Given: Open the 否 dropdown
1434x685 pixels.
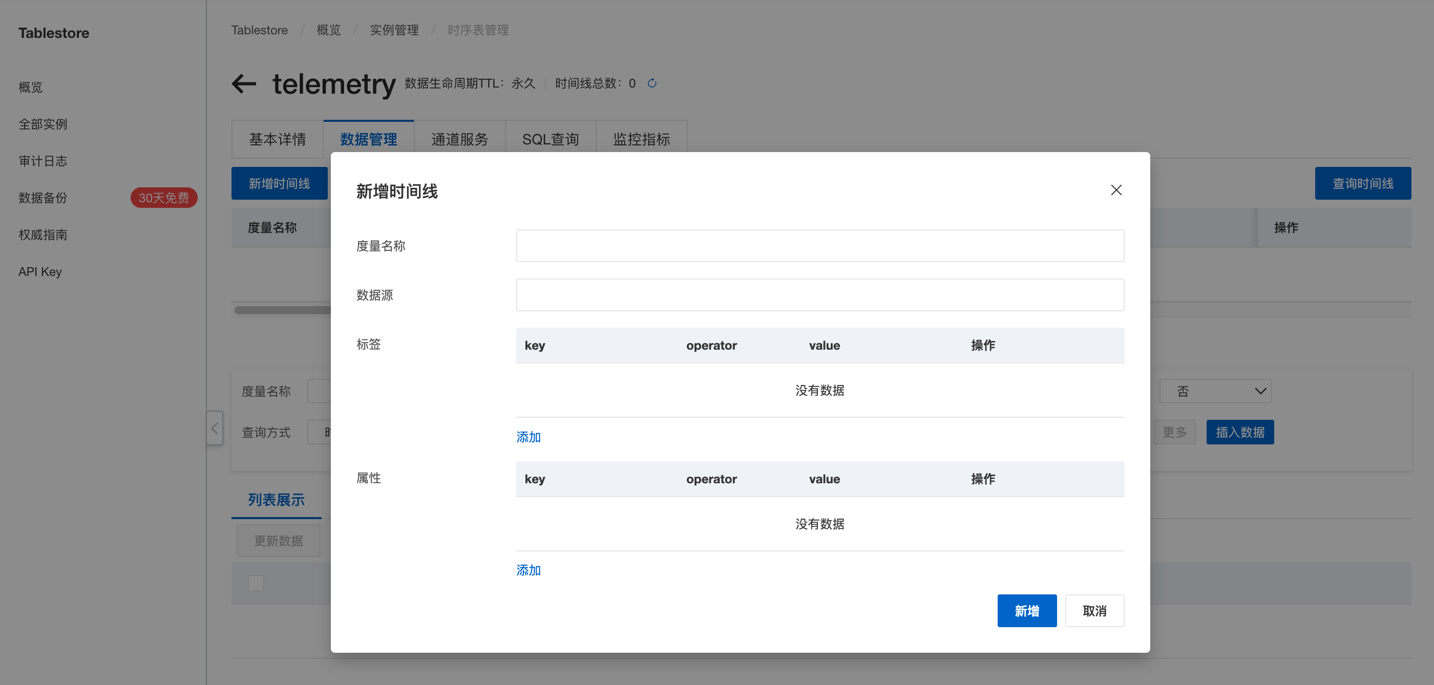Looking at the screenshot, I should [x=1215, y=392].
